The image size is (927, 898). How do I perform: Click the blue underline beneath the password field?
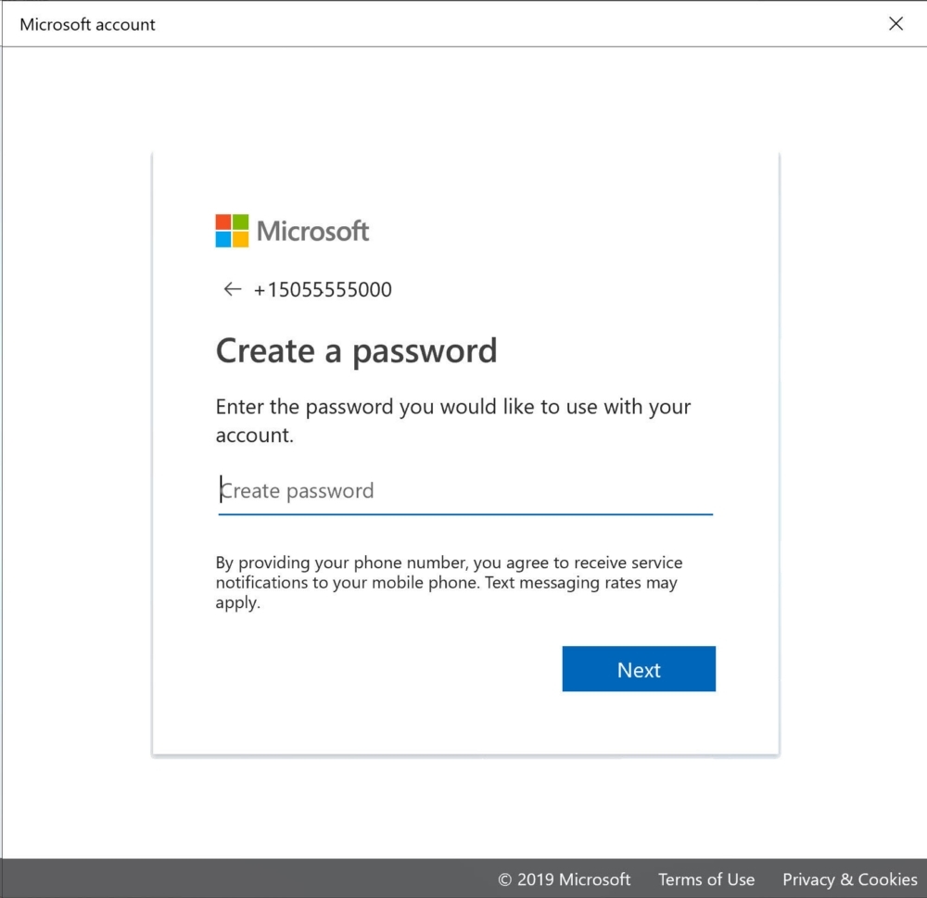coord(465,513)
